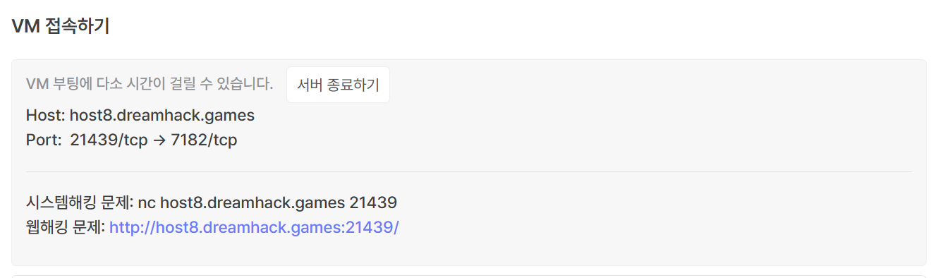The image size is (931, 278).
Task: Select the nc command word
Action: pyautogui.click(x=147, y=204)
